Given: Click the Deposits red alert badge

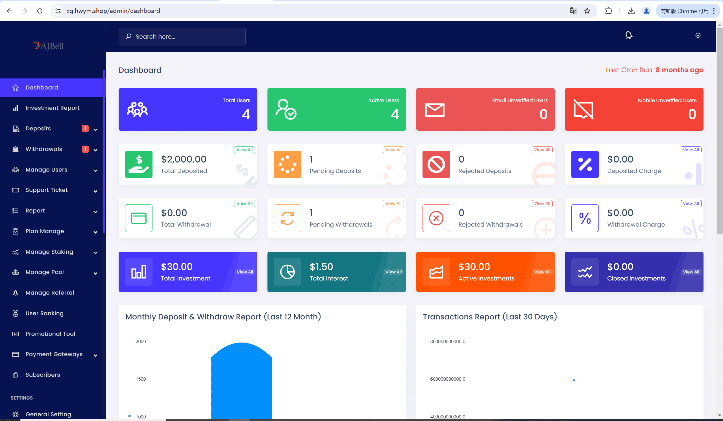Looking at the screenshot, I should [x=85, y=128].
